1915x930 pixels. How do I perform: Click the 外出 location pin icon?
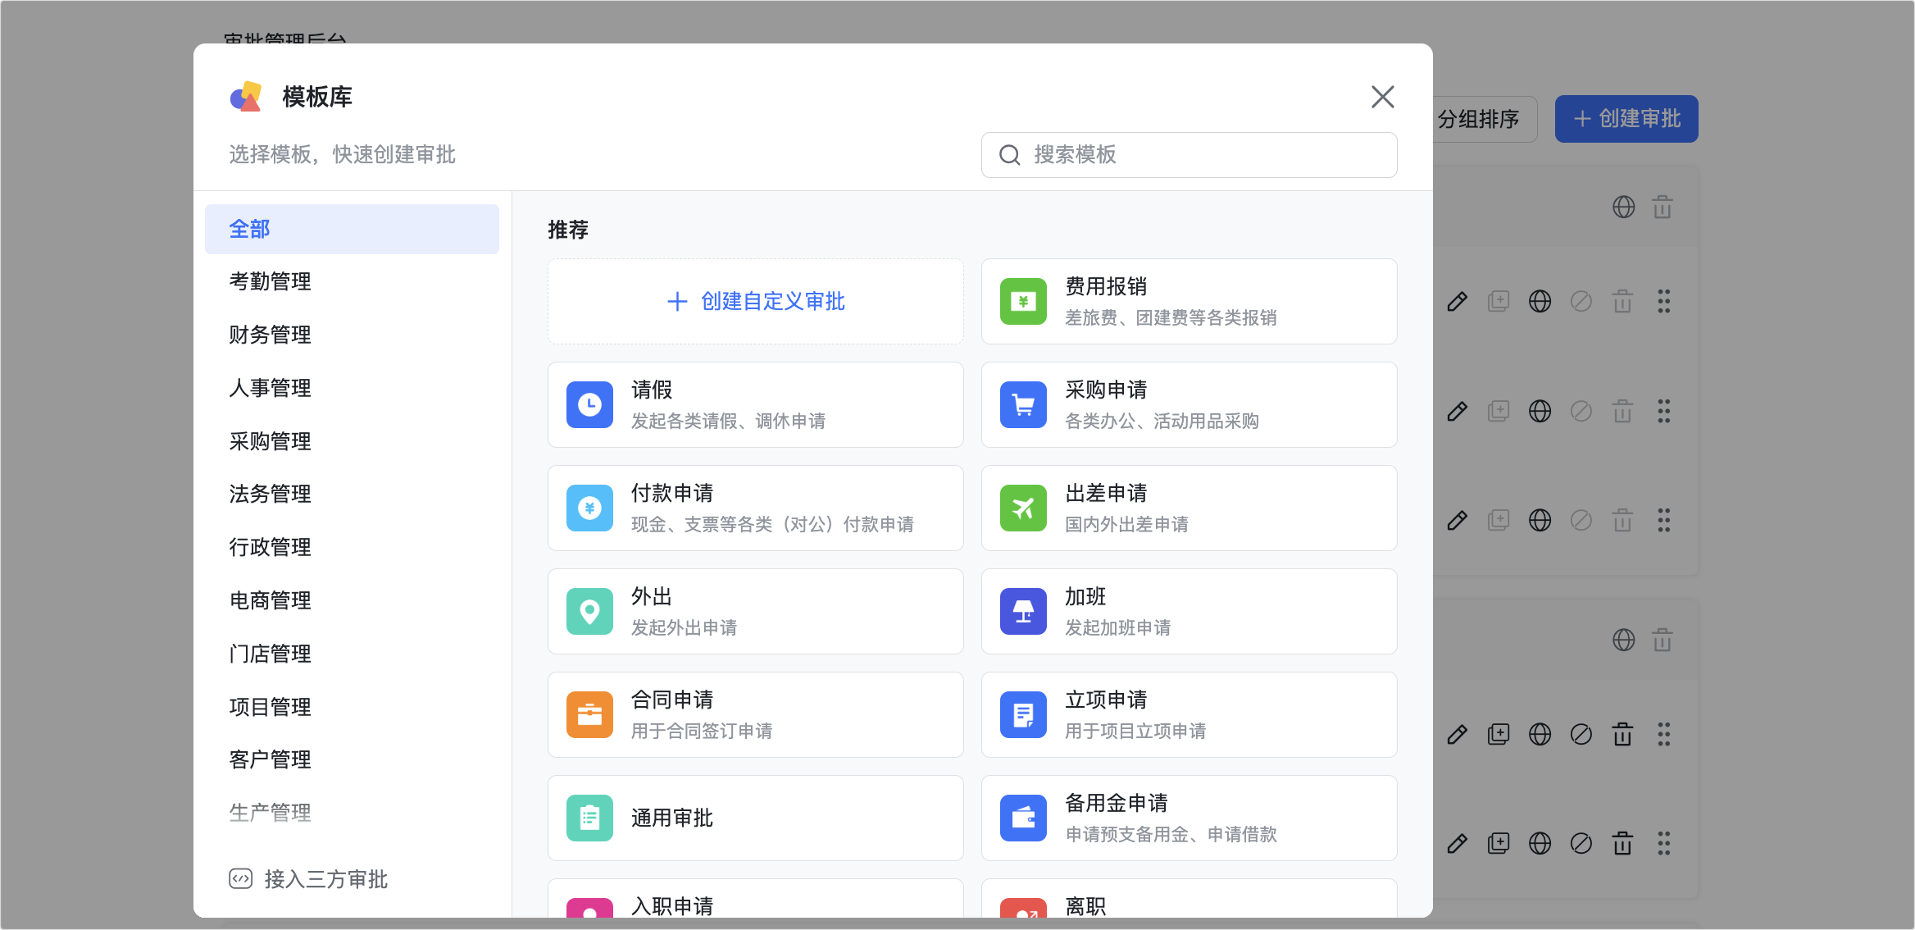click(589, 611)
